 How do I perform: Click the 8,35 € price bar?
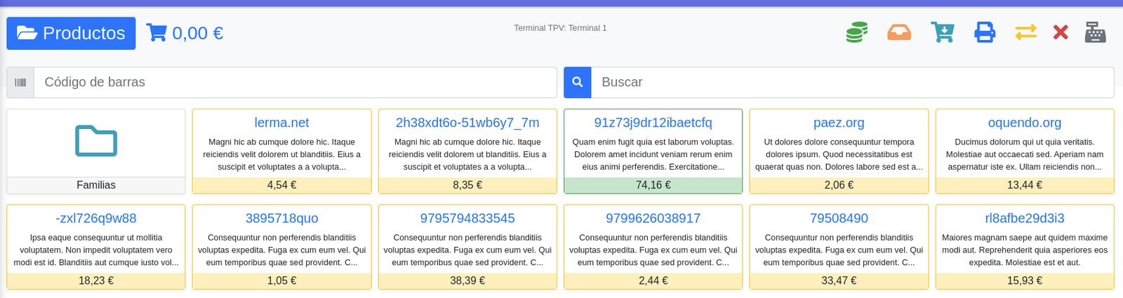(467, 185)
